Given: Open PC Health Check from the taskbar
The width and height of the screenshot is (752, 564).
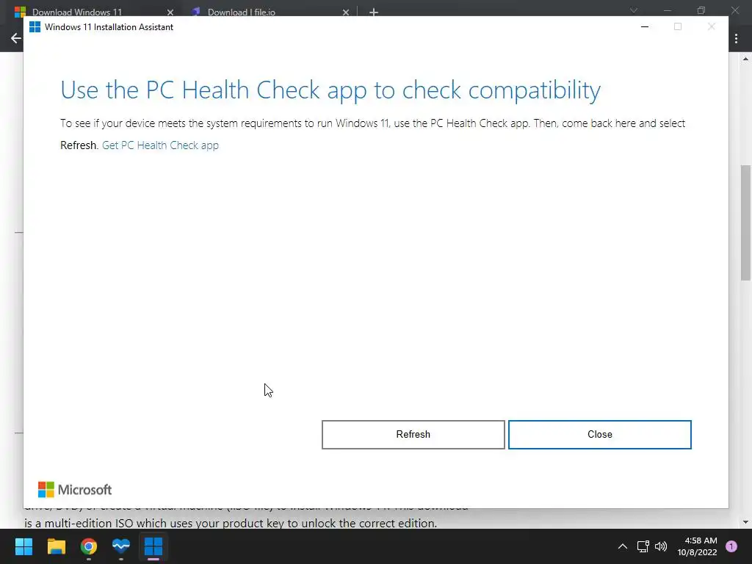Looking at the screenshot, I should 121,546.
